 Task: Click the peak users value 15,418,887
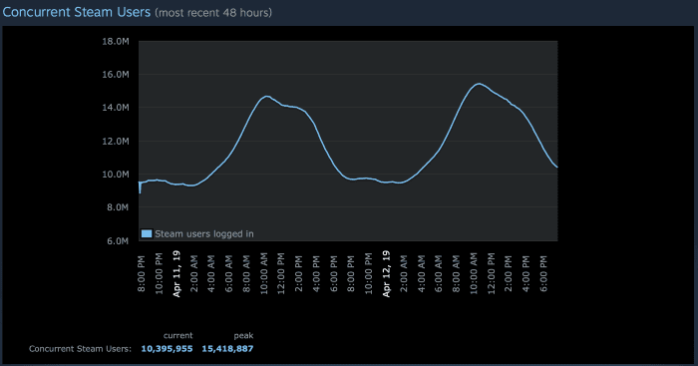[227, 349]
